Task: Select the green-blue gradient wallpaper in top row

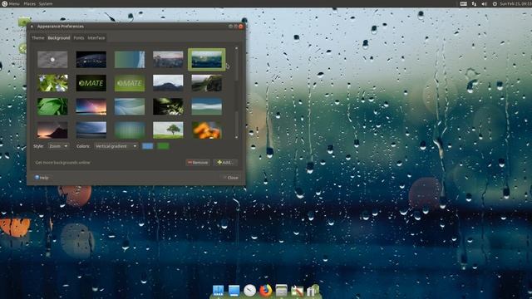Action: point(130,60)
